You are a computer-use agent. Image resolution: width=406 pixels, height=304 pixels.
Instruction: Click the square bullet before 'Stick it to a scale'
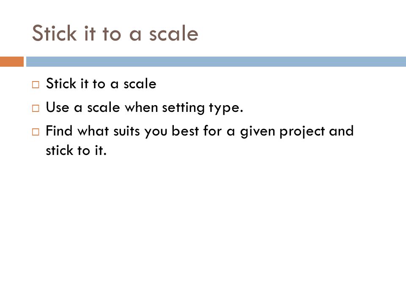[36, 85]
